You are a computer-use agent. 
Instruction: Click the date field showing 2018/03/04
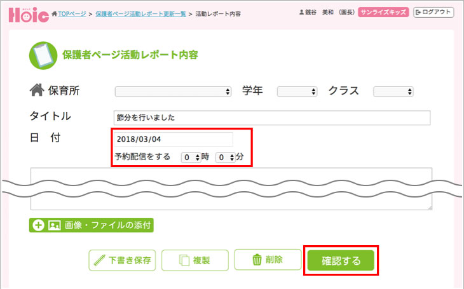tap(174, 139)
